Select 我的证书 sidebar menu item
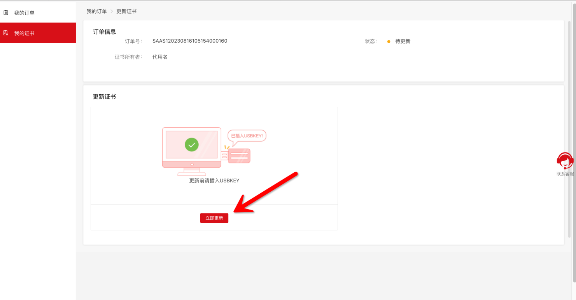Image resolution: width=576 pixels, height=300 pixels. [x=24, y=33]
